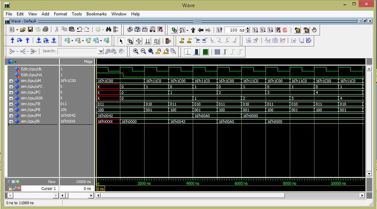
Task: Click the Zoom Out magnifier icon
Action: pos(143,51)
